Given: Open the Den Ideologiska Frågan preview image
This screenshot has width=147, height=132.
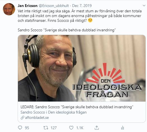Looking at the screenshot, I should tap(82, 68).
